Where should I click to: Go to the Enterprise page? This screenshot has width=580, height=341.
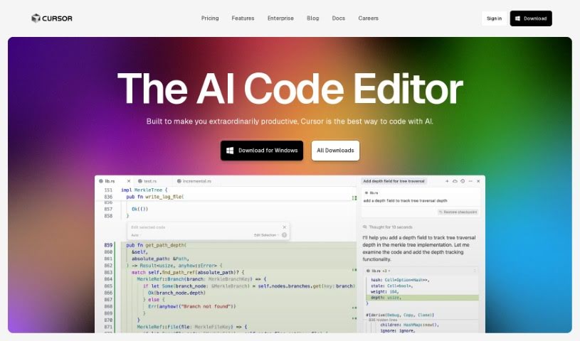[280, 18]
